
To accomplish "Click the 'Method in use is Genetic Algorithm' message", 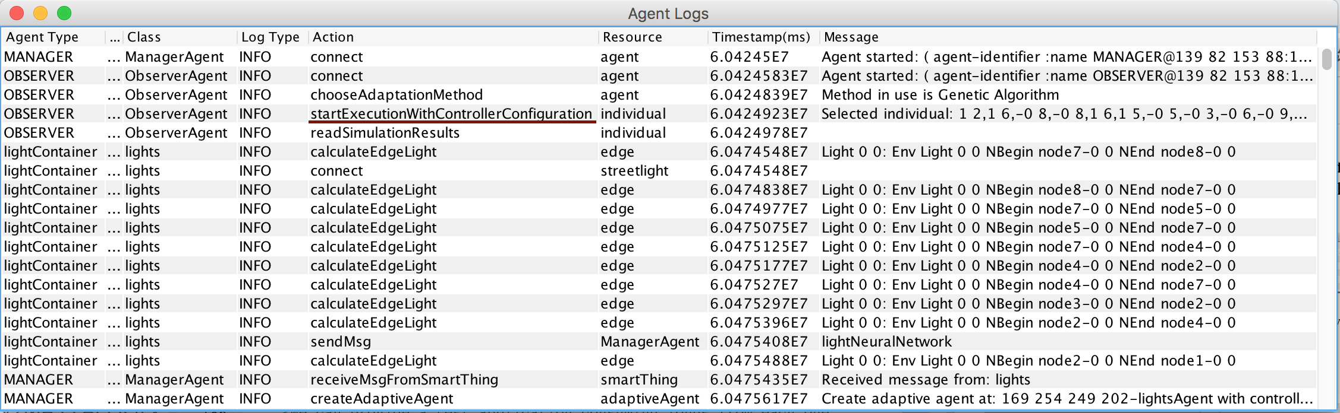I will pyautogui.click(x=940, y=95).
